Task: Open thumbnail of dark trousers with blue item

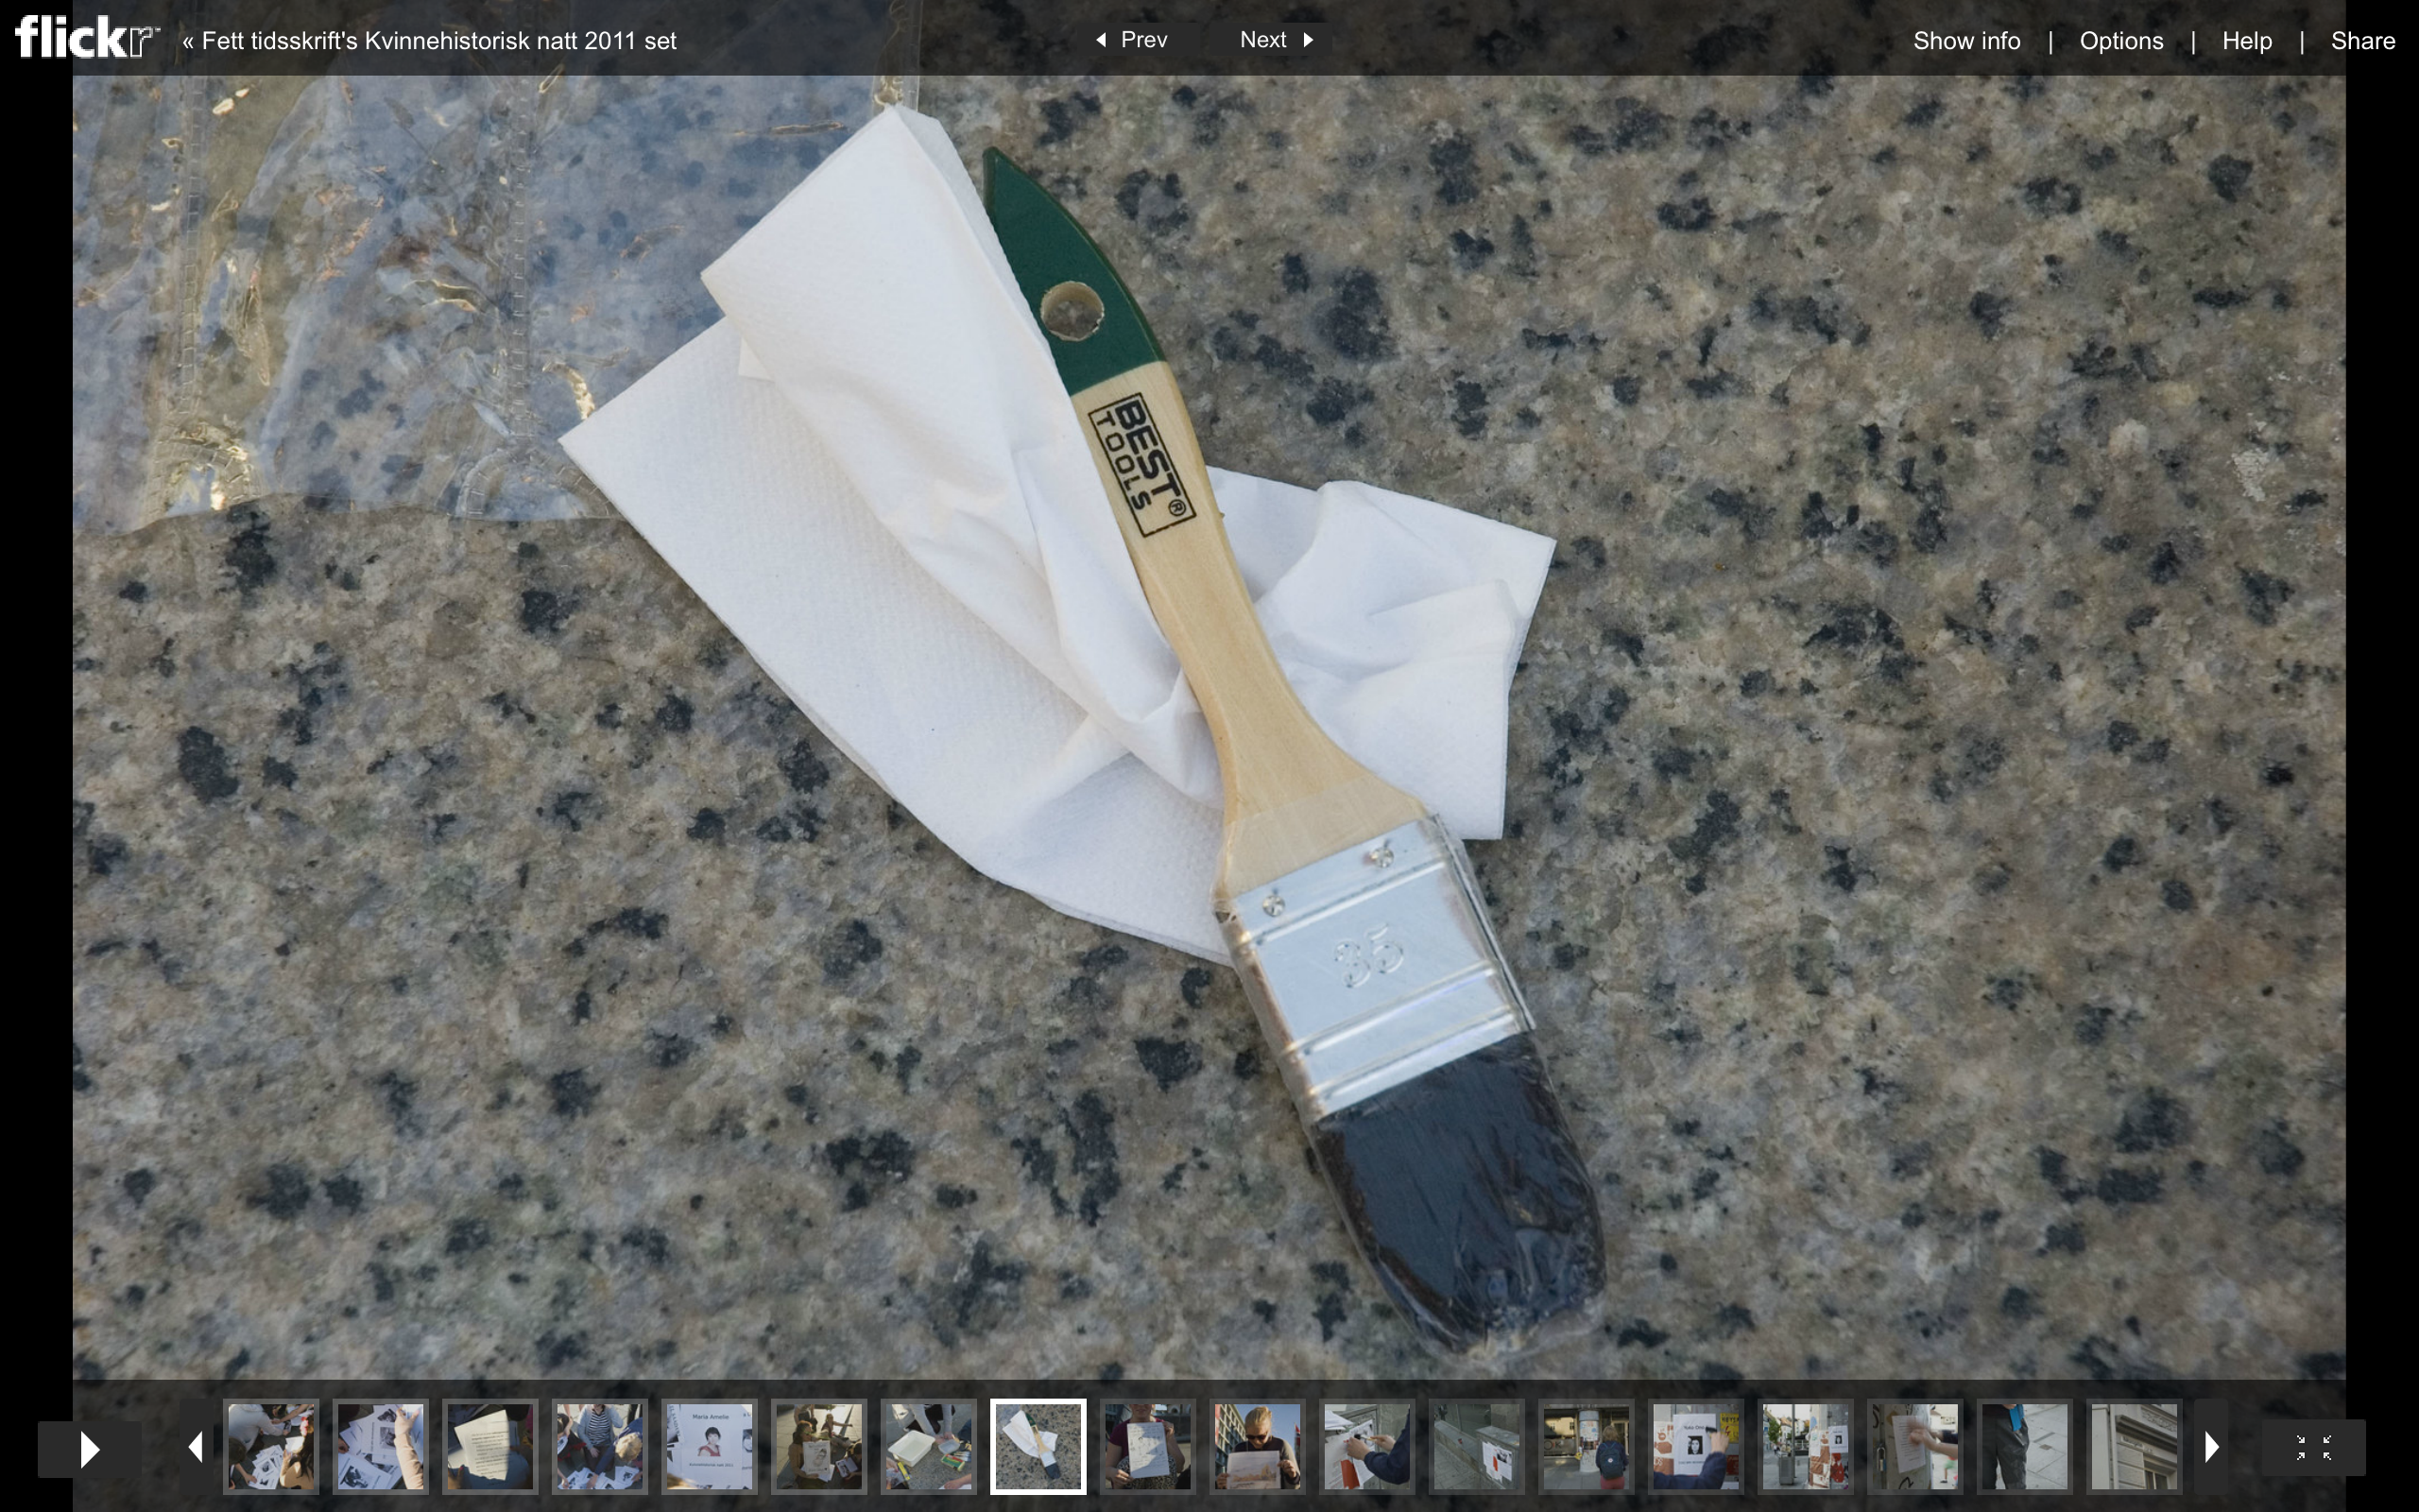Action: [2024, 1447]
